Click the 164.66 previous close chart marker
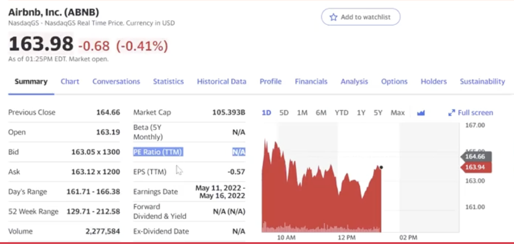This screenshot has width=514, height=244. [x=476, y=156]
